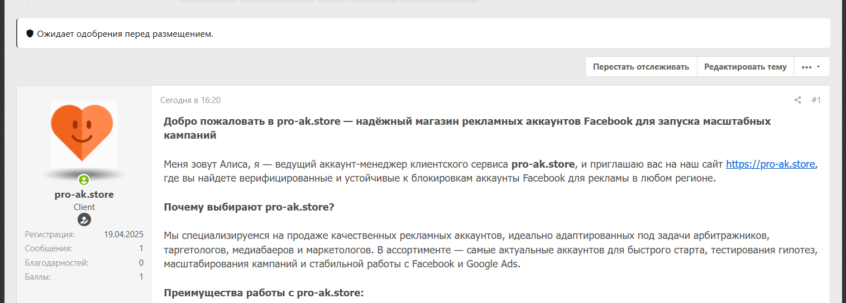Open the https://pro-ak.store hyperlink
Screen dimensions: 846x303
click(771, 164)
